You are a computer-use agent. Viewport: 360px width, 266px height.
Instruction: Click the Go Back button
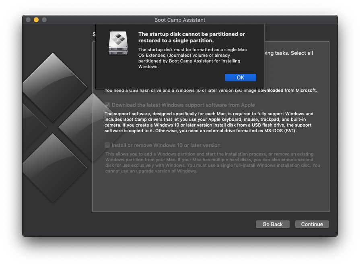pos(273,224)
